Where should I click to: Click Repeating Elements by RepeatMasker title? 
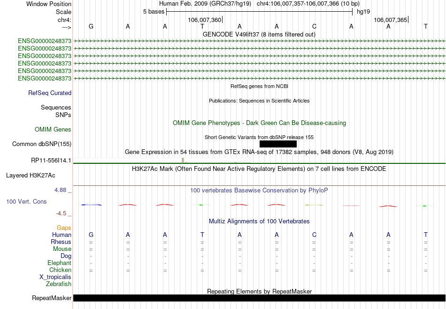tap(259, 291)
